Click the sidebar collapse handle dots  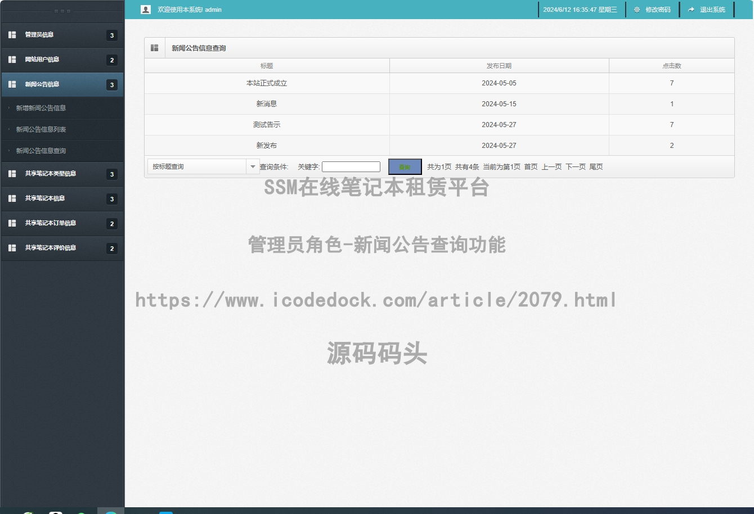(62, 11)
